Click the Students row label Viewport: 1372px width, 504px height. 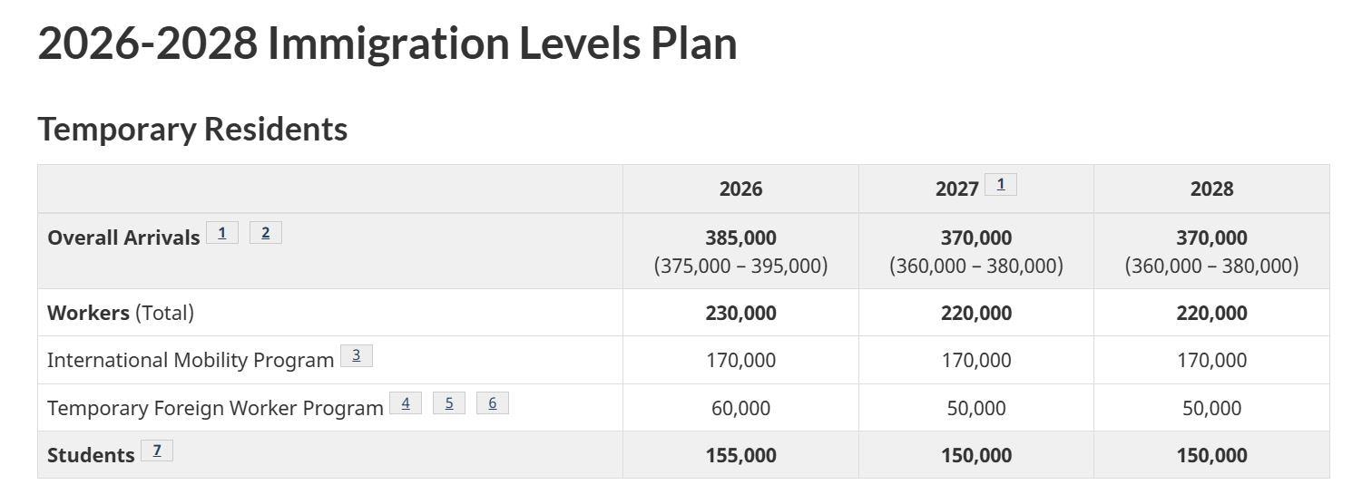[x=91, y=455]
